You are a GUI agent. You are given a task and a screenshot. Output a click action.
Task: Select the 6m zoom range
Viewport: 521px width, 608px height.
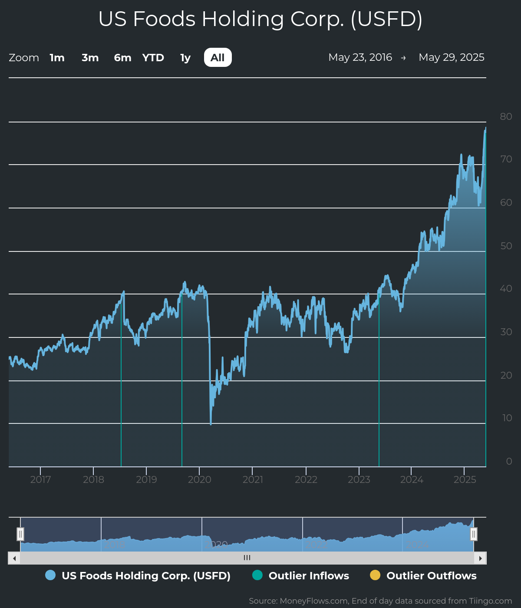122,58
